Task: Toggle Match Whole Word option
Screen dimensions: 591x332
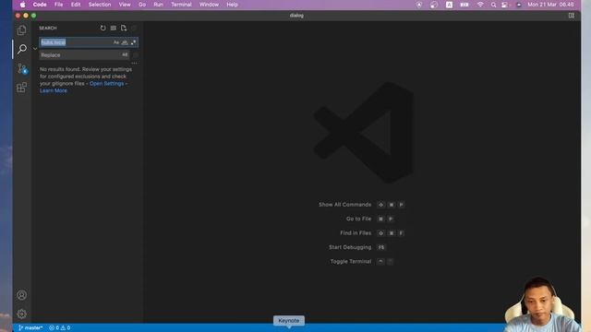Action: [x=125, y=42]
